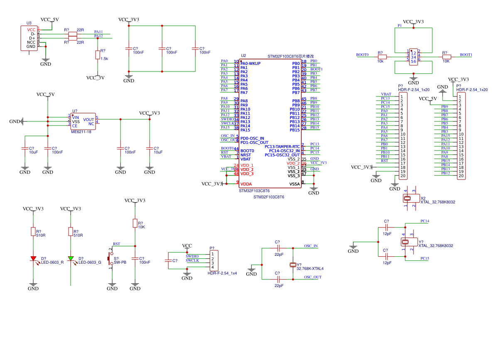Click the NRST pin name on the chip
This screenshot has width=492, height=344.
[x=246, y=155]
